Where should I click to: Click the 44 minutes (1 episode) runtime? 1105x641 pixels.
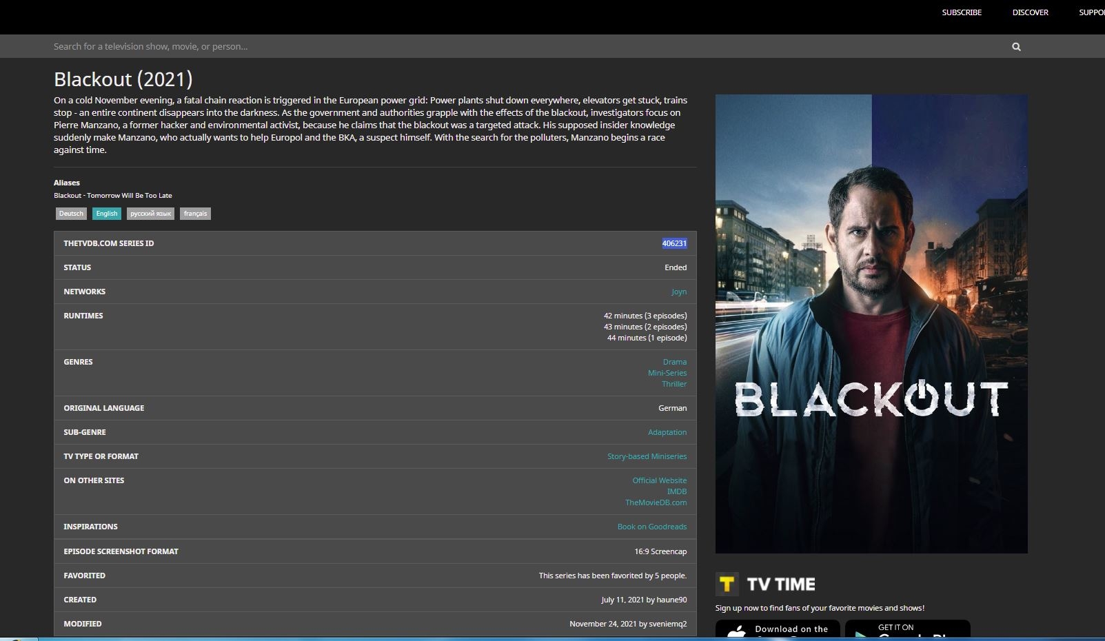(647, 338)
